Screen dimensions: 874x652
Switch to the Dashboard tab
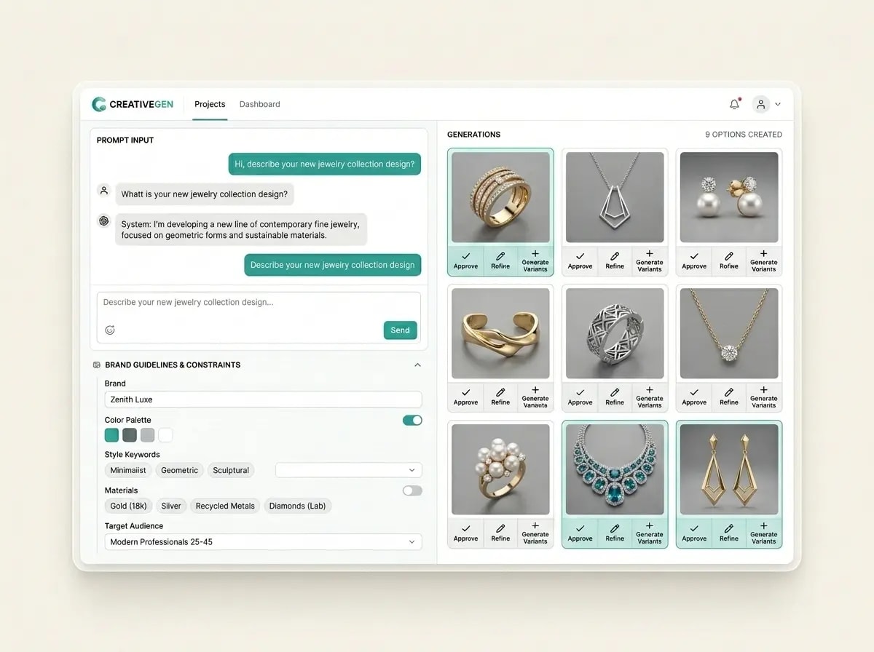259,104
